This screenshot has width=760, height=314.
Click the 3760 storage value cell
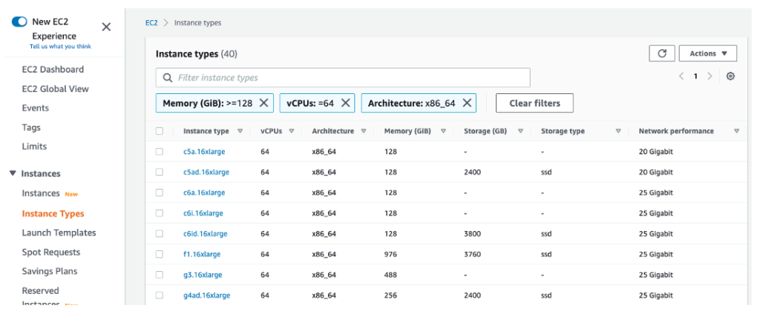tap(472, 254)
